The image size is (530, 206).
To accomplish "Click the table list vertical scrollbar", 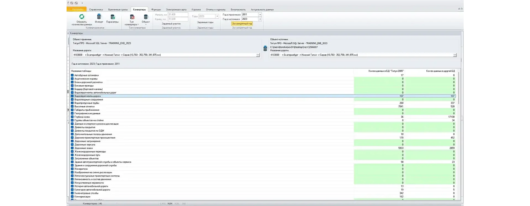I will pos(459,88).
